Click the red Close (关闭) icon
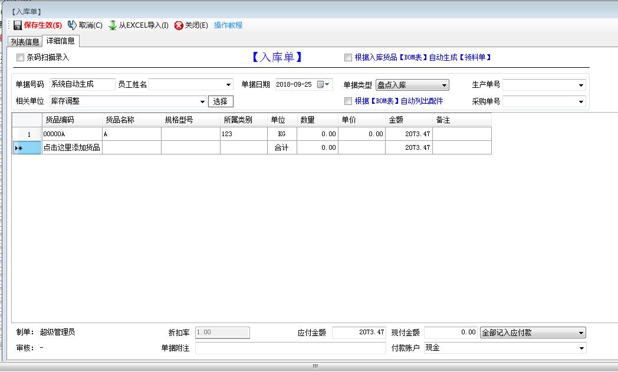The height and width of the screenshot is (372, 618). (179, 25)
